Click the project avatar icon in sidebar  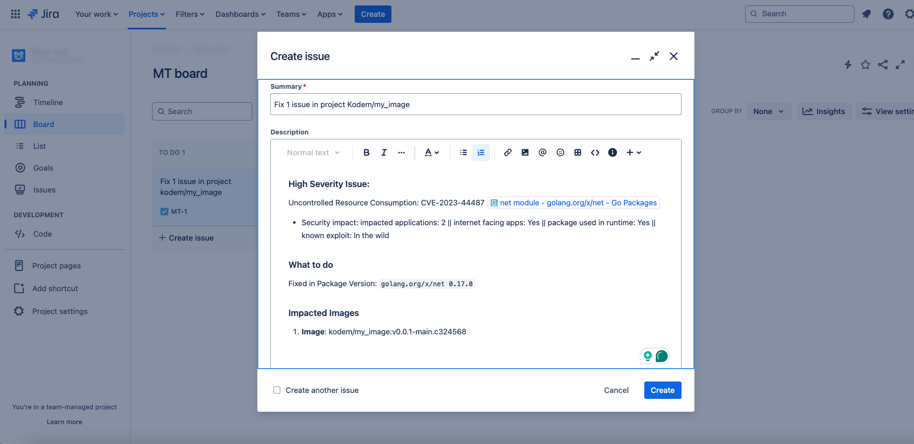pyautogui.click(x=18, y=55)
